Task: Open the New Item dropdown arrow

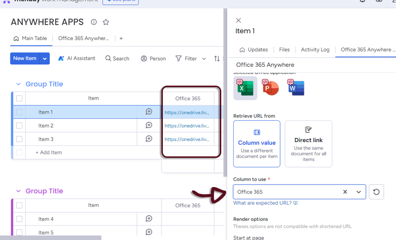Action: tap(45, 58)
